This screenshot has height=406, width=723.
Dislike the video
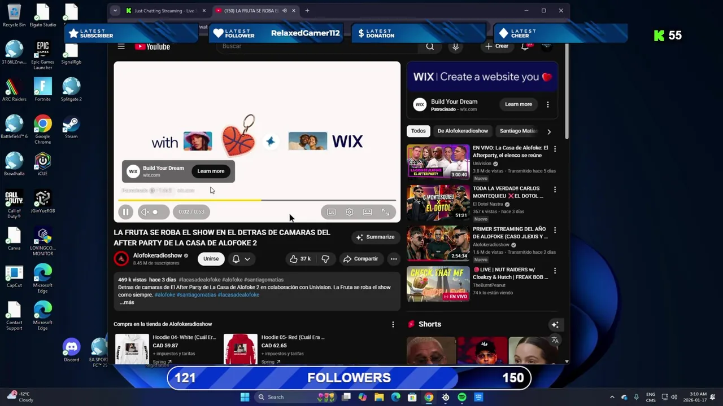coord(325,259)
